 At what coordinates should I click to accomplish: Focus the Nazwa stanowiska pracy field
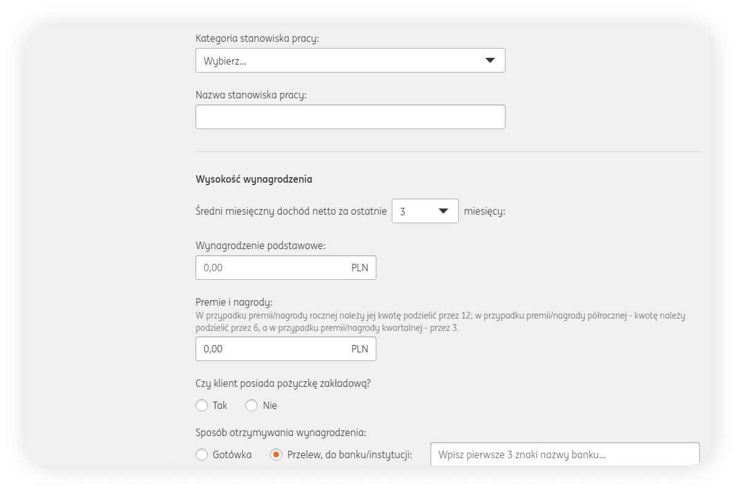coord(350,117)
